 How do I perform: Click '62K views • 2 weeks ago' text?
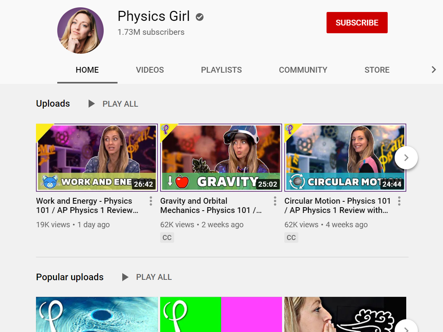202,225
